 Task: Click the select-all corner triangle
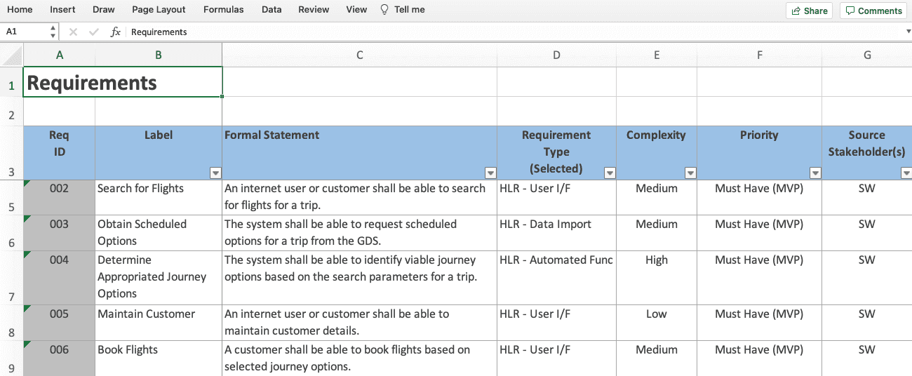pyautogui.click(x=12, y=55)
